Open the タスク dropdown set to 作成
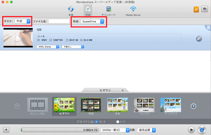 click(x=23, y=21)
